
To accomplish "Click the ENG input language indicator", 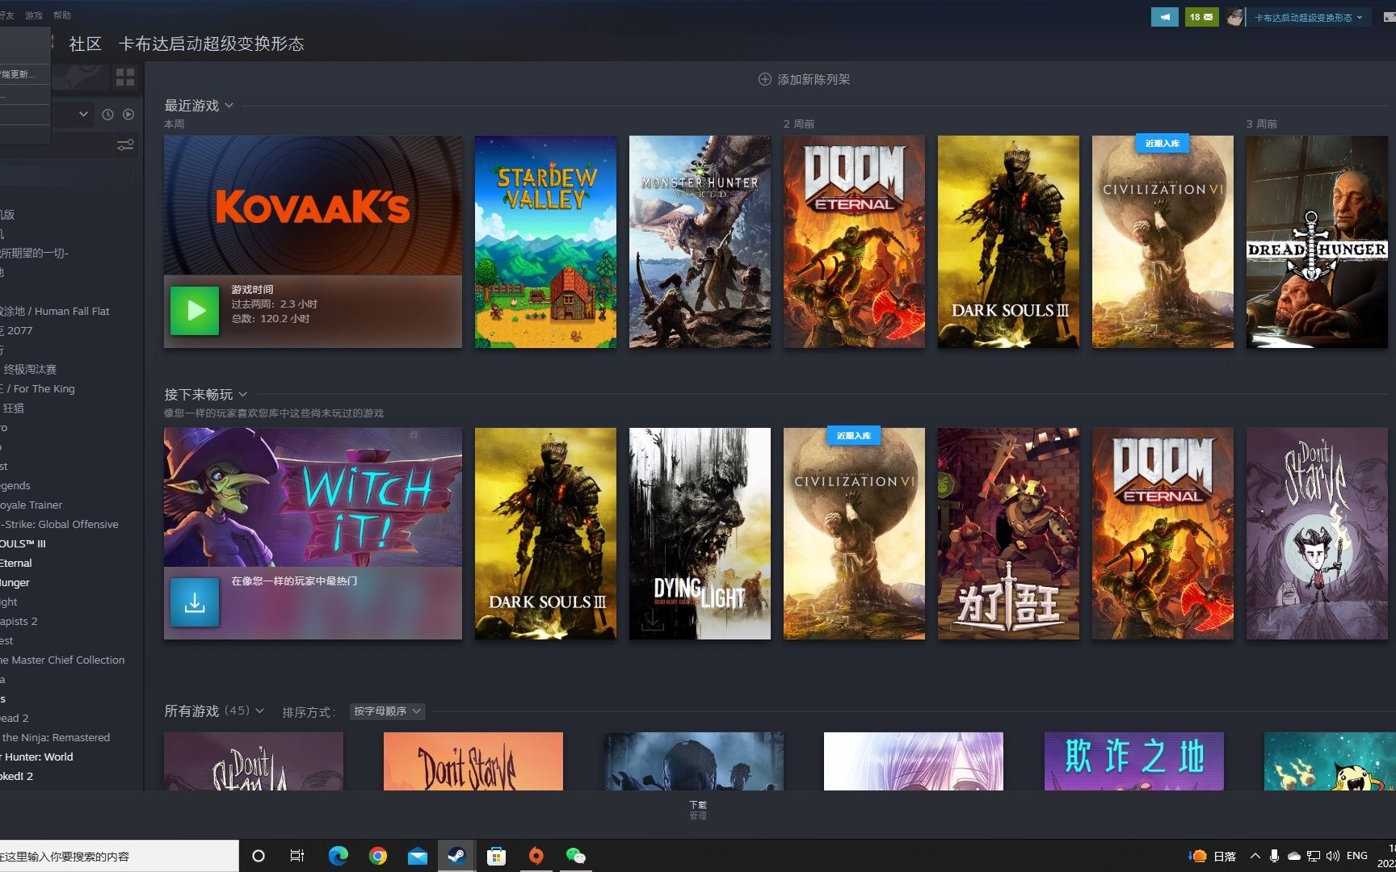I will click(x=1357, y=856).
